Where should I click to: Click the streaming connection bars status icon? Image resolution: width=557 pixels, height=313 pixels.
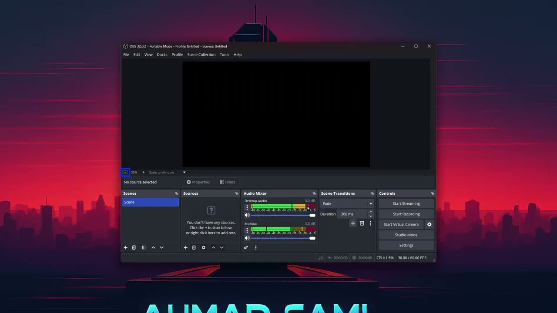point(321,258)
